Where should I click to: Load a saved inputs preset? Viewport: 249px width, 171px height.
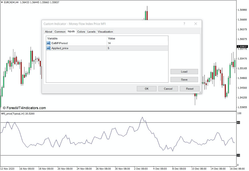click(184, 72)
